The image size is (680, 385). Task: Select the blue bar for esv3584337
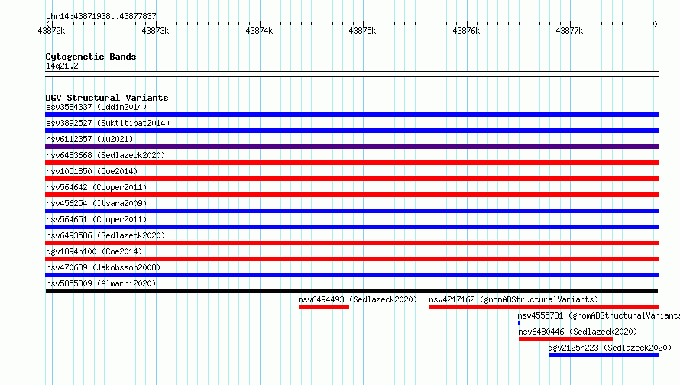pyautogui.click(x=351, y=115)
